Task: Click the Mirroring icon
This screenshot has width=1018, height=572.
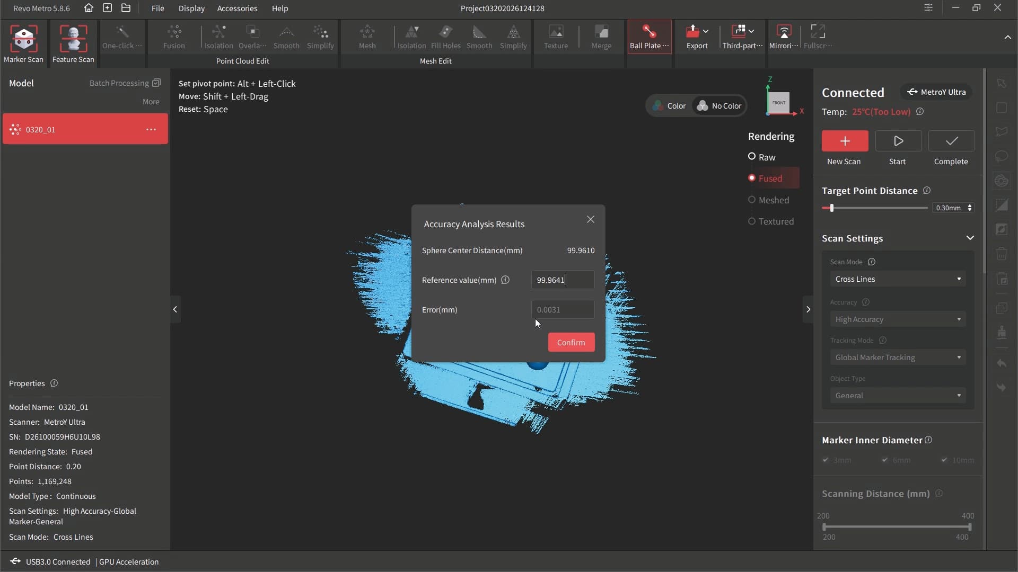Action: pyautogui.click(x=784, y=32)
